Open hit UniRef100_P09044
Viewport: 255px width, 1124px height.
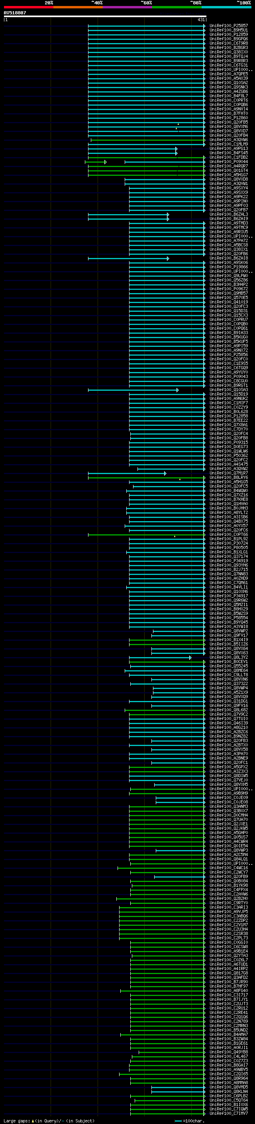(229, 162)
